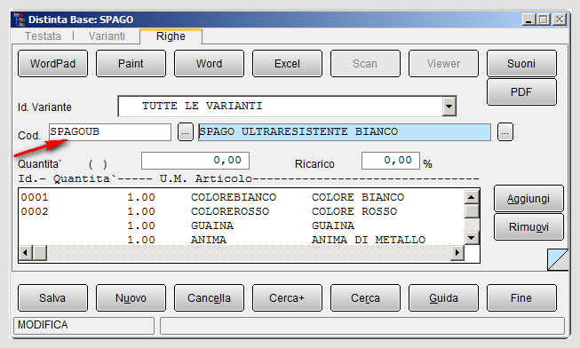Click the Viewer button
Screen dimensions: 580x348
(x=443, y=64)
